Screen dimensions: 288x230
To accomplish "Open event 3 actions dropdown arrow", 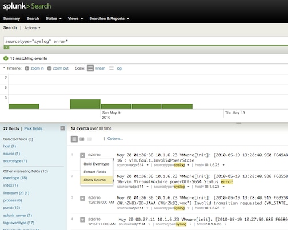I will click(x=82, y=199).
